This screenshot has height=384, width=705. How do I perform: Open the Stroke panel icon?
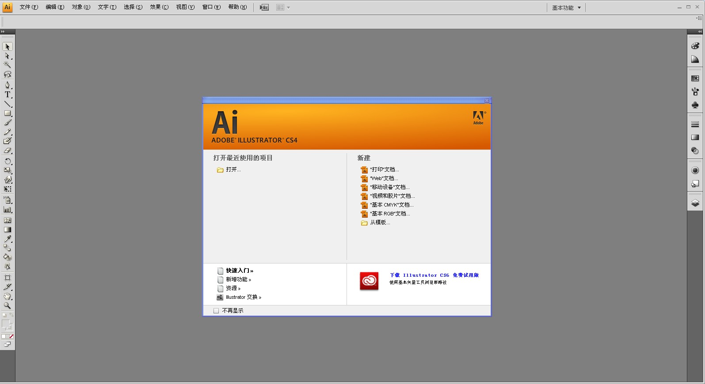pyautogui.click(x=695, y=124)
